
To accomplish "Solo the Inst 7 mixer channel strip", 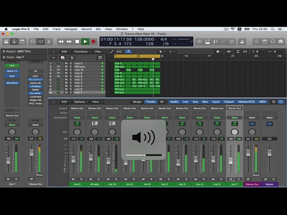I will (239, 179).
